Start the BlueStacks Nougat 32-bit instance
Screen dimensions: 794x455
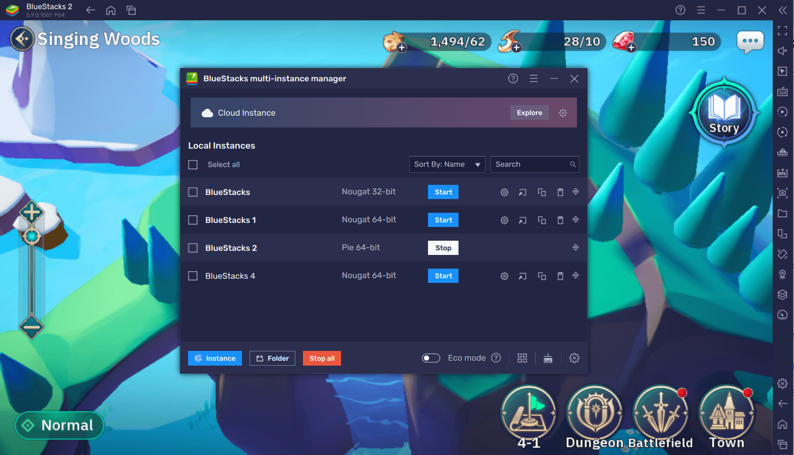pos(443,192)
